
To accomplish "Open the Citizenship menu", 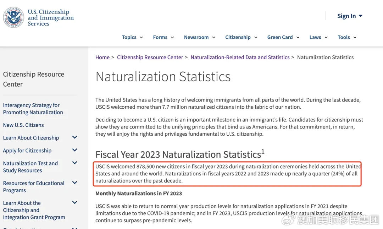I will pyautogui.click(x=241, y=37).
